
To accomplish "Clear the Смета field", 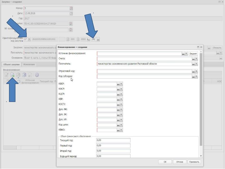I will [x=196, y=59].
